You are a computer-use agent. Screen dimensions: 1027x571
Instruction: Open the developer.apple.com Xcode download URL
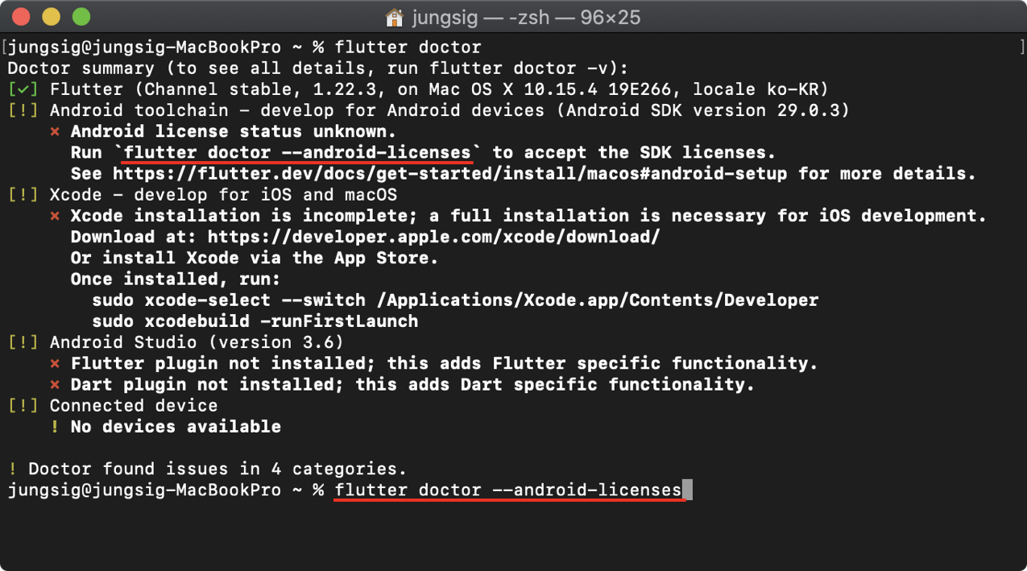pos(434,237)
